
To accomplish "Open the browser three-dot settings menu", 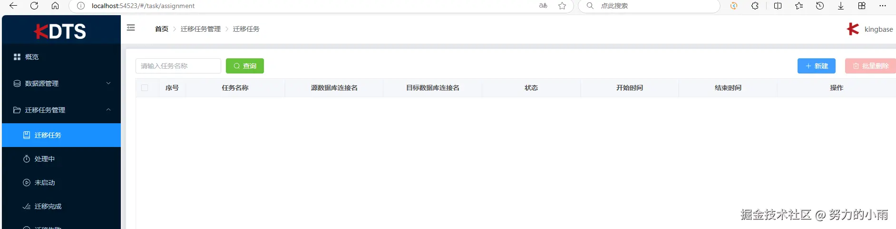I will coord(883,6).
